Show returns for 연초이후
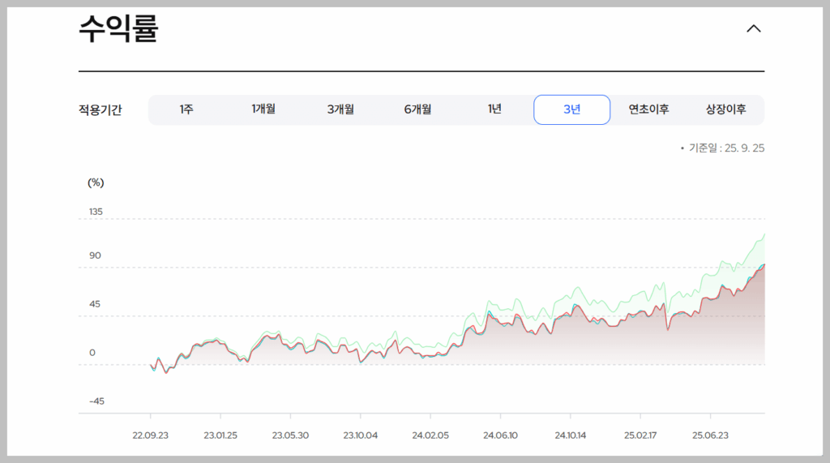Image resolution: width=830 pixels, height=463 pixels. [648, 109]
